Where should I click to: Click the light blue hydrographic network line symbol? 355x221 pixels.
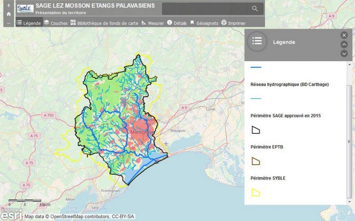click(x=256, y=98)
